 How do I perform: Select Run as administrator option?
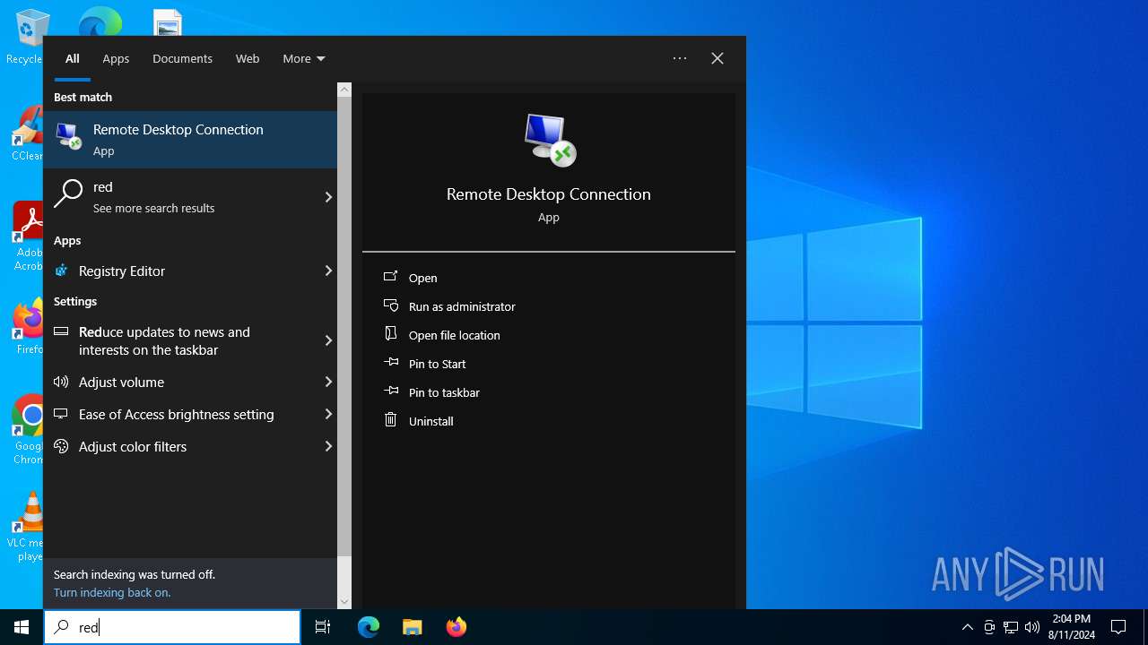click(x=462, y=306)
